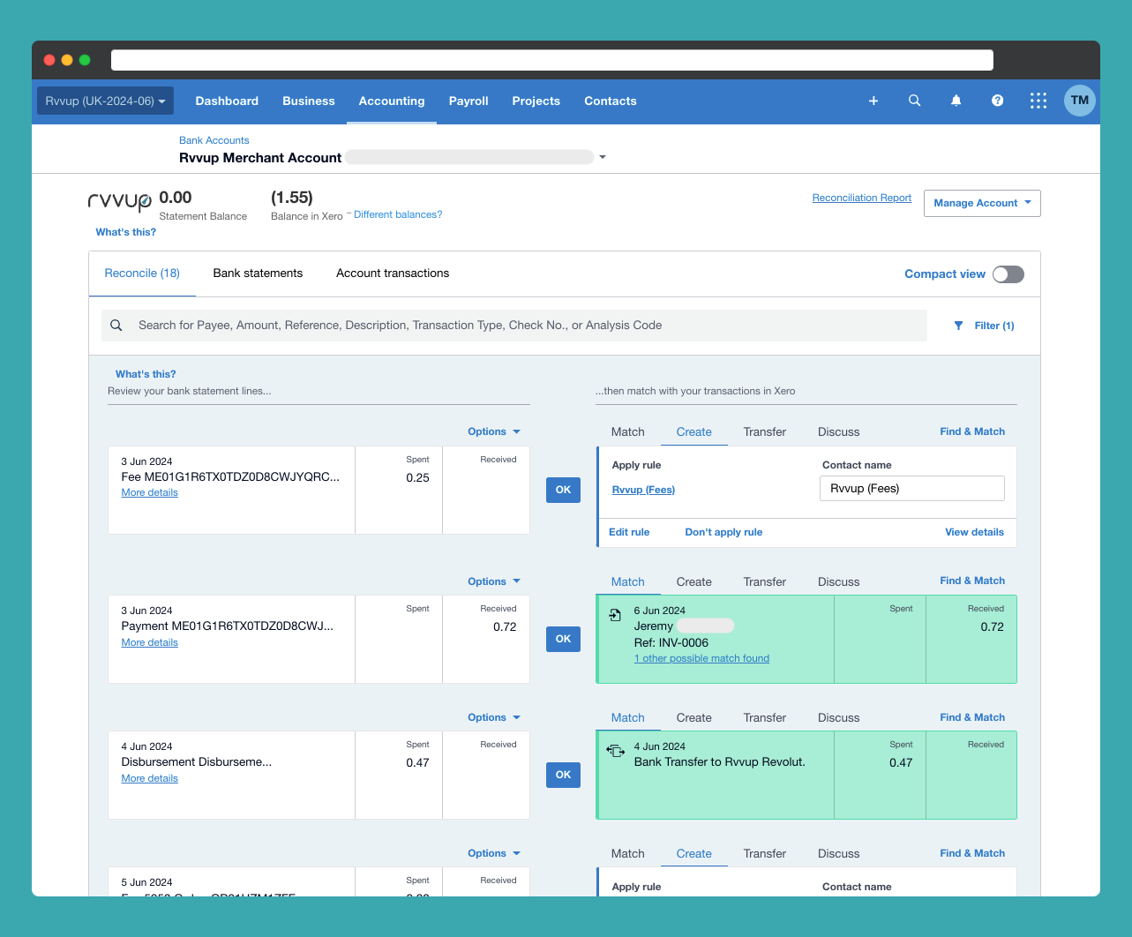The image size is (1132, 937).
Task: Open search via the header magnifier icon
Action: pyautogui.click(x=914, y=101)
